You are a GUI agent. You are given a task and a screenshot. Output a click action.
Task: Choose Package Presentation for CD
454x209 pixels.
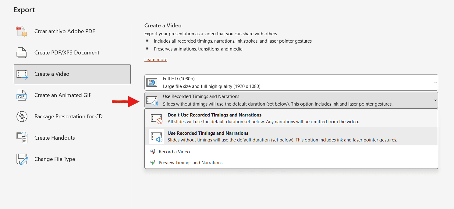tap(68, 117)
